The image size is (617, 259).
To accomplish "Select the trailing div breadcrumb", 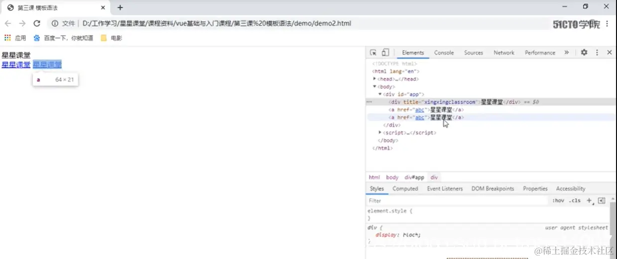I will (434, 177).
